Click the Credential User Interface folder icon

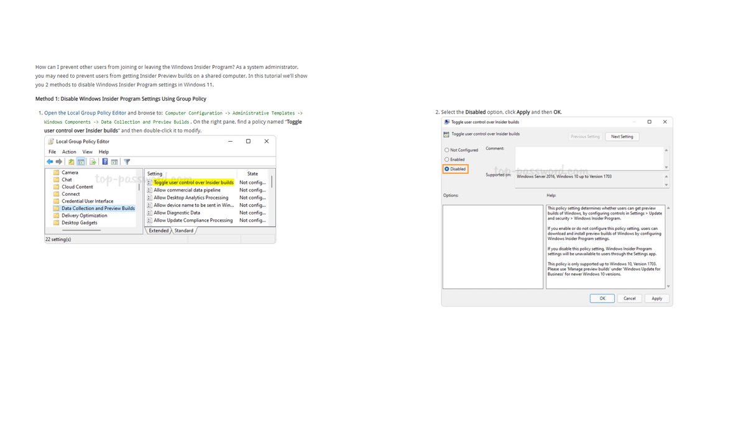click(56, 201)
